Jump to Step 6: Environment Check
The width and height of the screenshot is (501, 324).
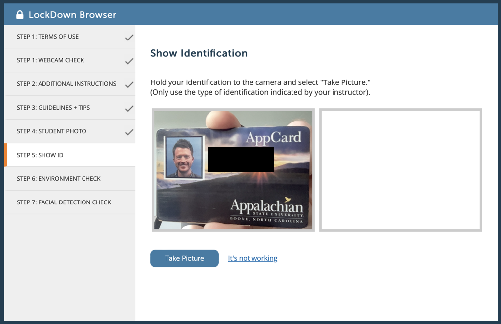(70, 179)
